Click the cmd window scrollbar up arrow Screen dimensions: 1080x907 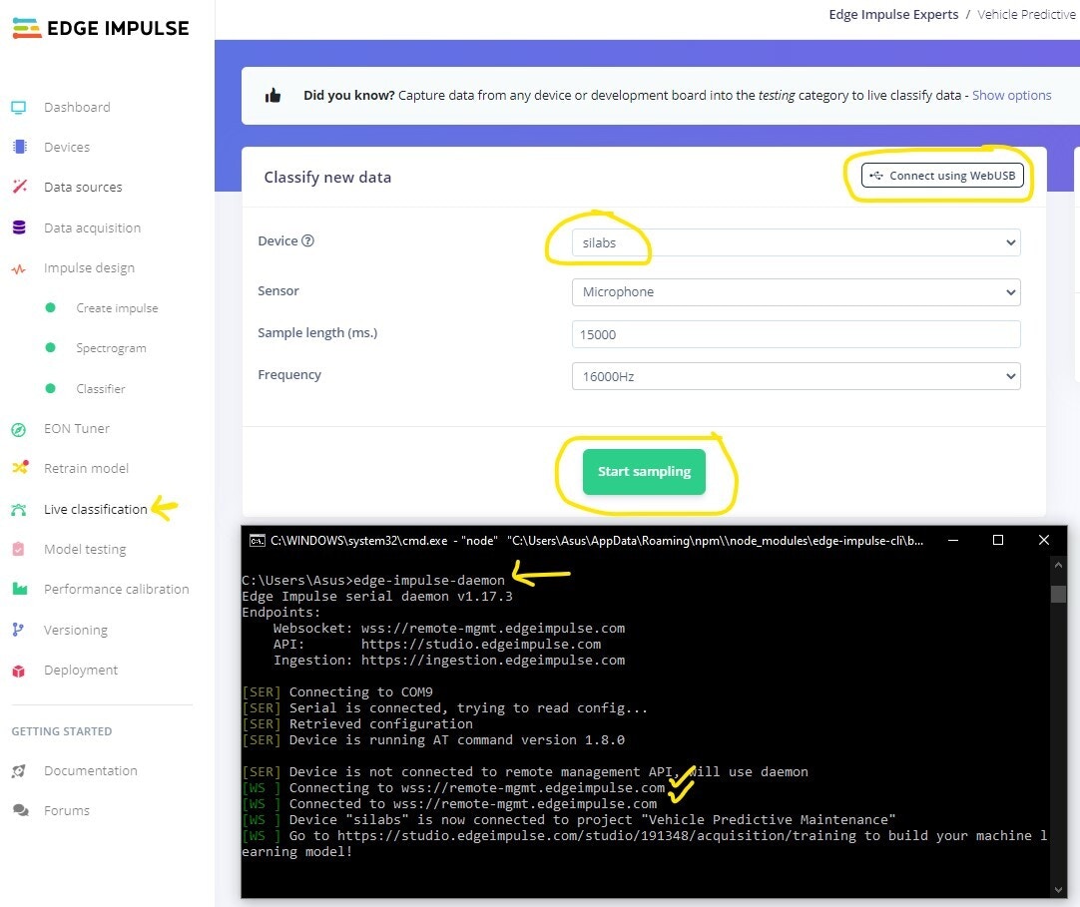[x=1059, y=565]
